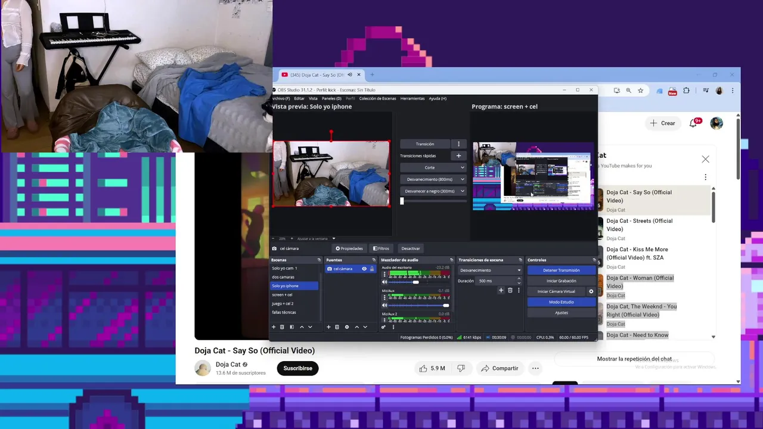Open more actions dots below video
The image size is (763, 429).
(x=535, y=368)
